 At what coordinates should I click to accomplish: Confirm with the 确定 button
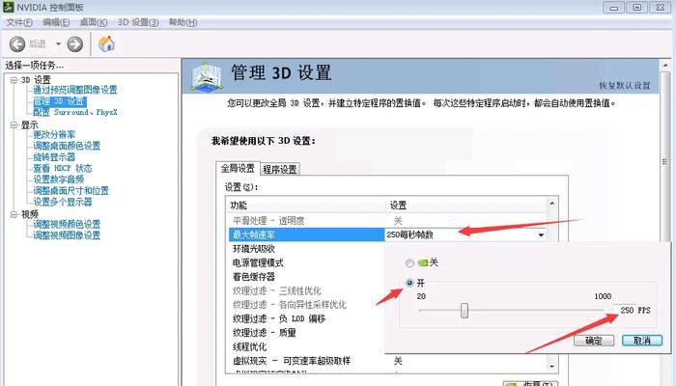pyautogui.click(x=594, y=341)
